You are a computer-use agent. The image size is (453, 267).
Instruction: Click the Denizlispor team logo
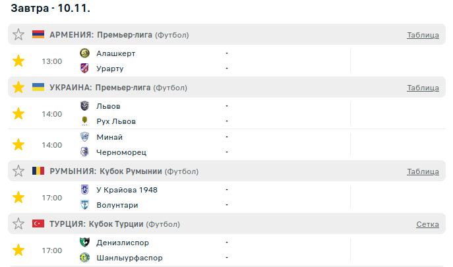tap(84, 243)
